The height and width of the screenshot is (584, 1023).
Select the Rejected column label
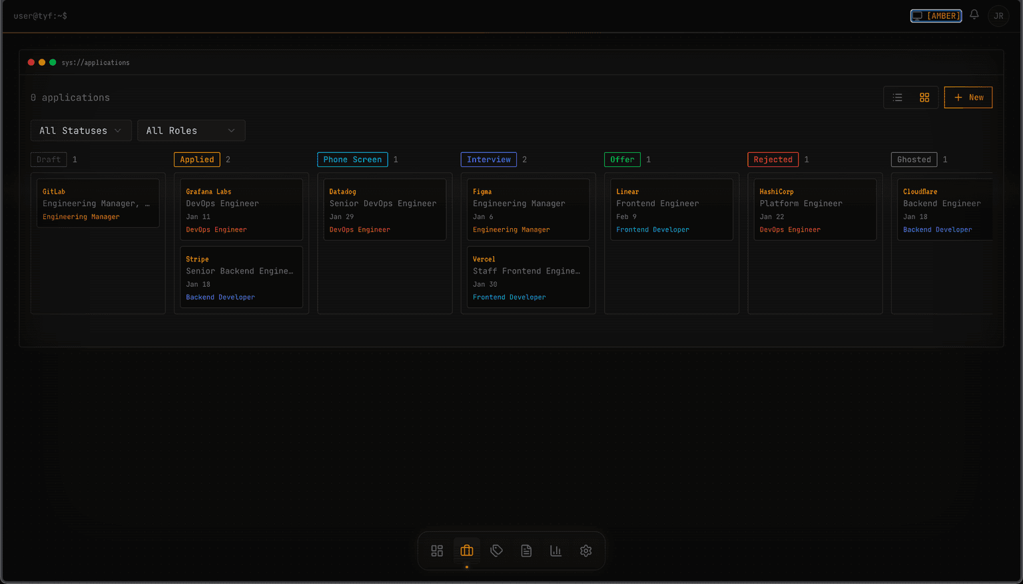tap(773, 159)
